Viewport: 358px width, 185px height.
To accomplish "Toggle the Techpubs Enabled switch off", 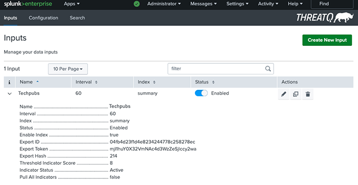I will 201,93.
